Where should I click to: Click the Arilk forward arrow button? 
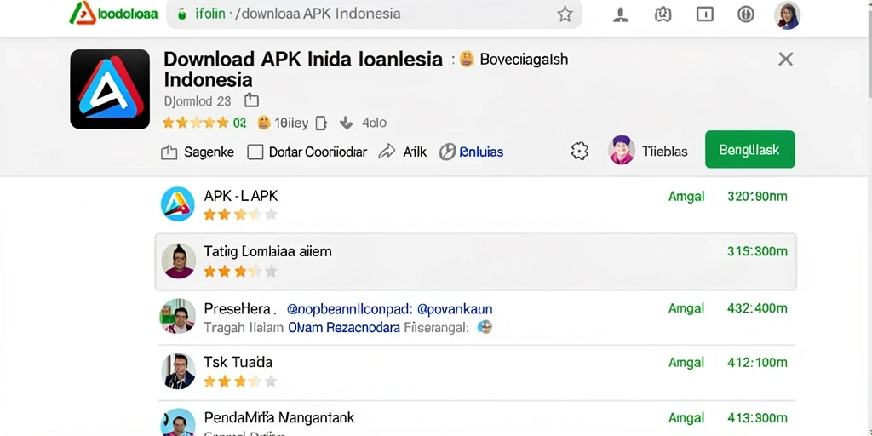click(x=402, y=152)
